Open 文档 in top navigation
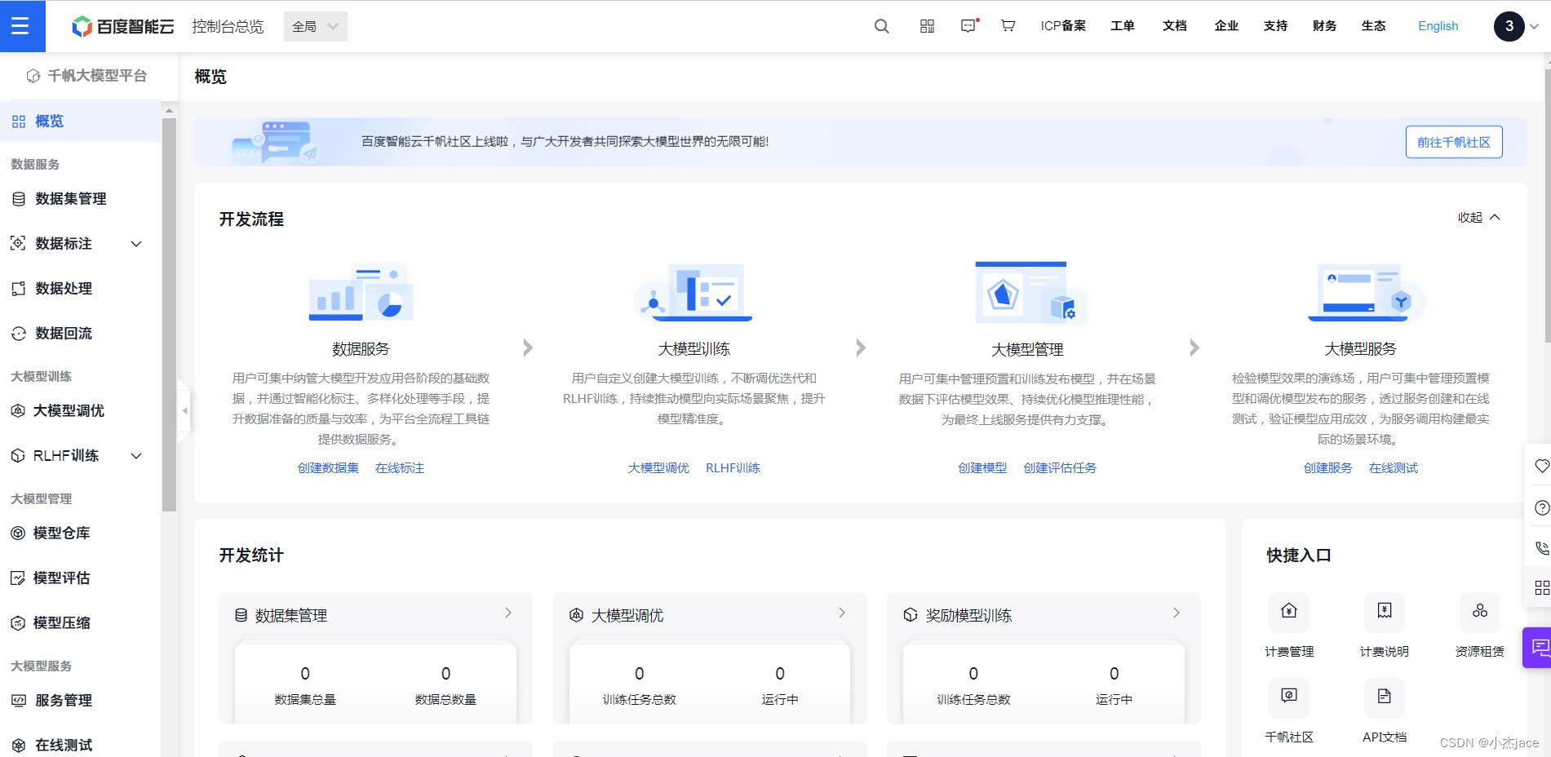This screenshot has width=1551, height=757. tap(1175, 26)
